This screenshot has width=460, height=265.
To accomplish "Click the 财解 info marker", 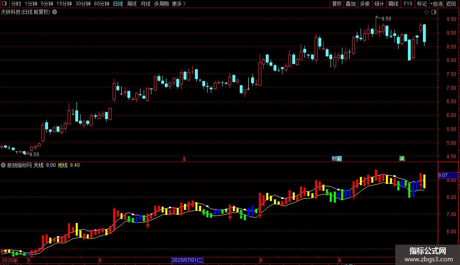I will 337,159.
